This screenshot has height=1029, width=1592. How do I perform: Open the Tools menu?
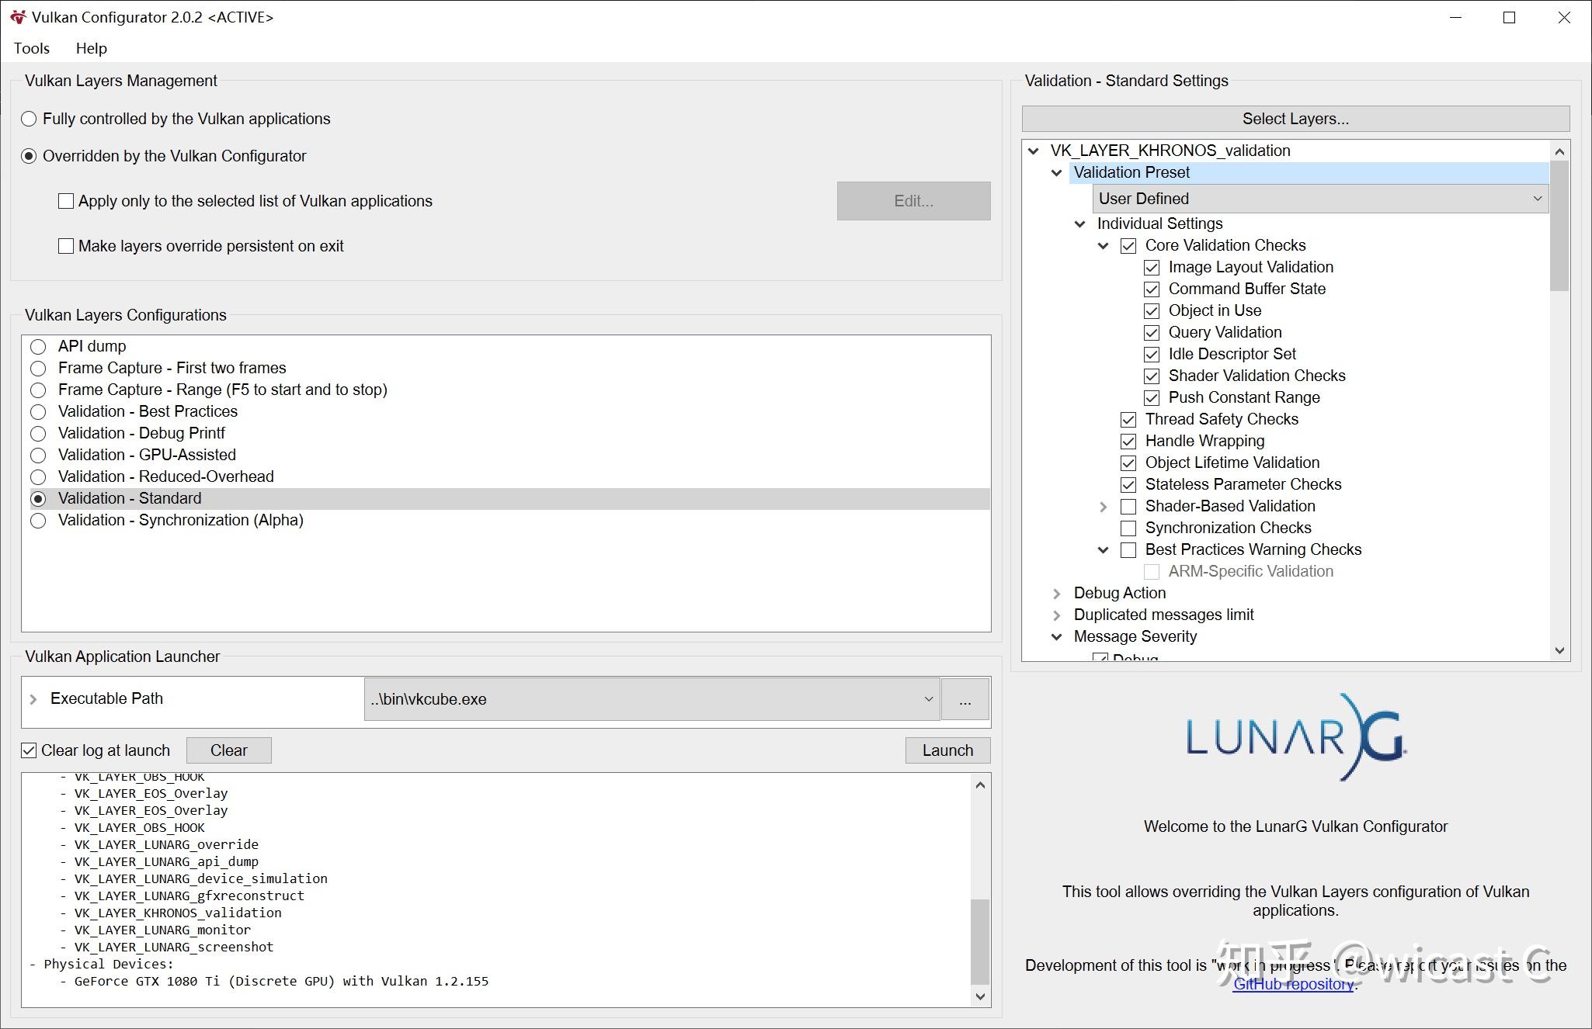tap(32, 48)
